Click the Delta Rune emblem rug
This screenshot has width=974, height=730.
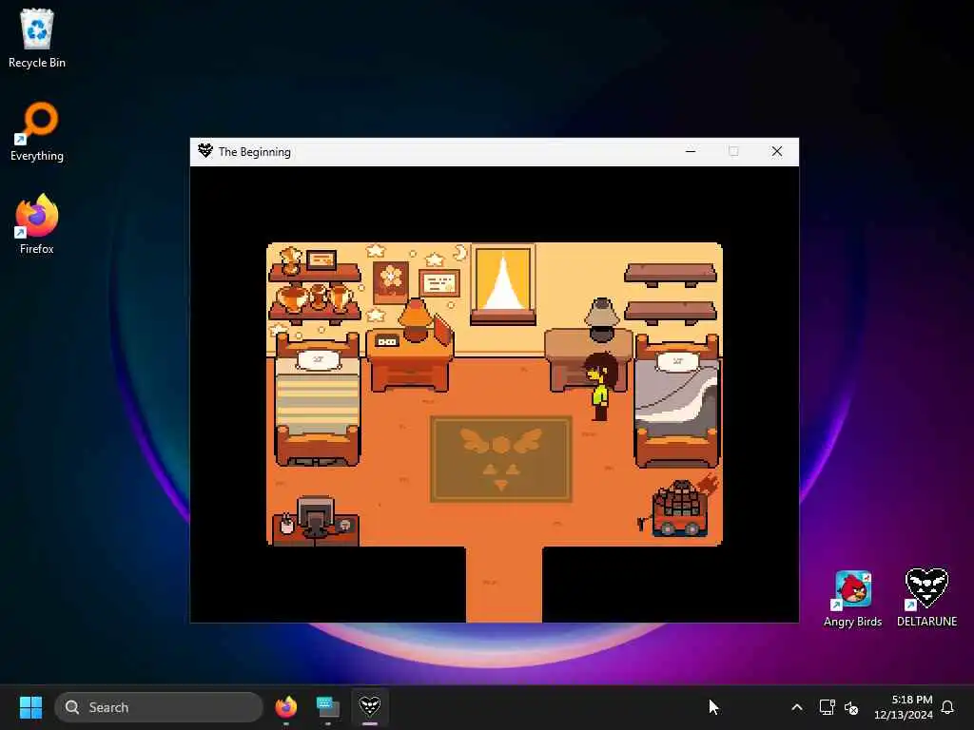[x=500, y=459]
